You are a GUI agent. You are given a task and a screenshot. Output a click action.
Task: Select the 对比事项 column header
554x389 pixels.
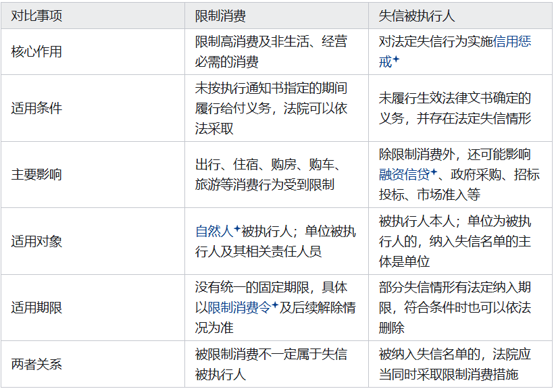pyautogui.click(x=93, y=16)
